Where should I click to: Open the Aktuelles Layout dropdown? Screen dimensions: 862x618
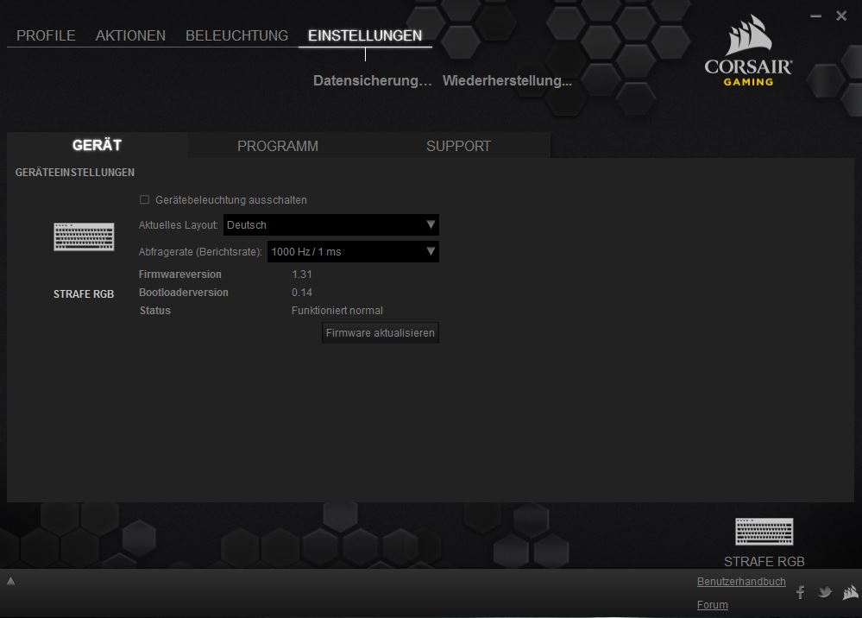(331, 225)
